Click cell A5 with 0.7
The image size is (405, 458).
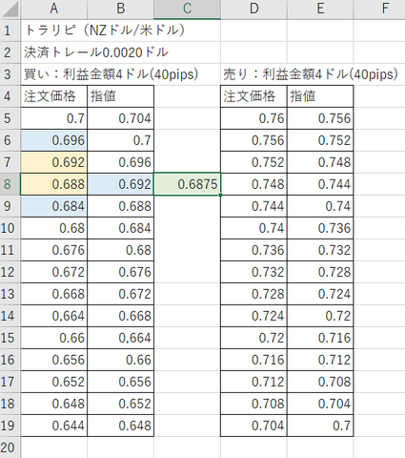click(54, 118)
